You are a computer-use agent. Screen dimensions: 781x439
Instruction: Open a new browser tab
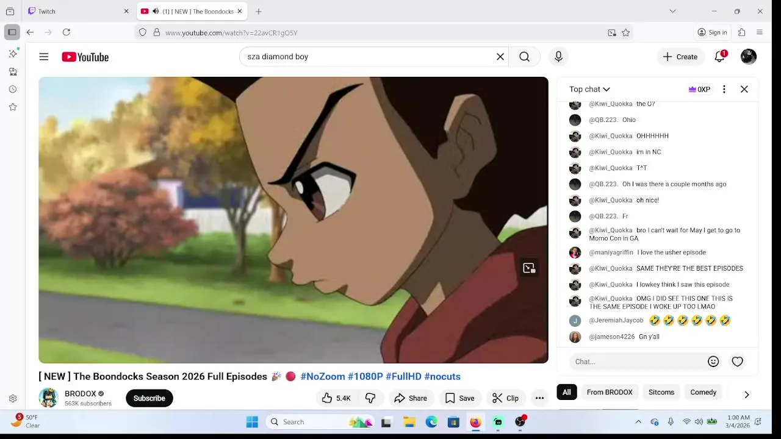click(x=259, y=11)
